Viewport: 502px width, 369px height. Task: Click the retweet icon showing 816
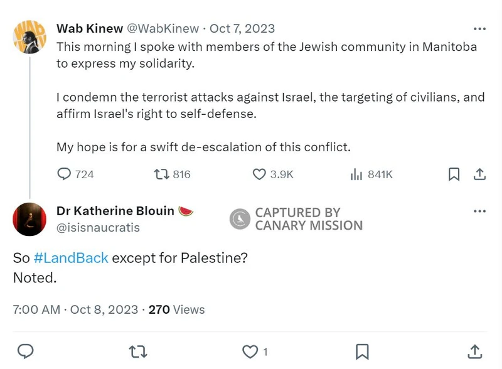coord(162,174)
